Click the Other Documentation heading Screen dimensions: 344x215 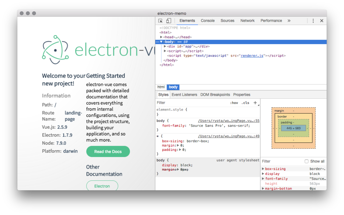click(x=104, y=170)
